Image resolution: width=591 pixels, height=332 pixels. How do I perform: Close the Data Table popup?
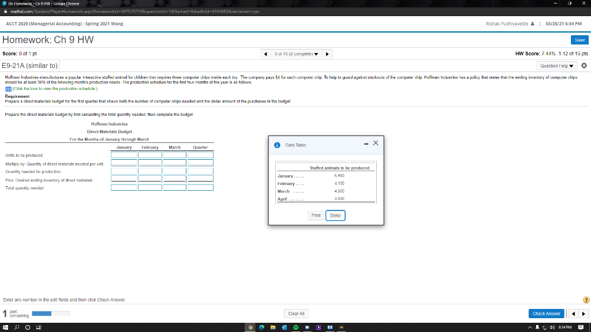click(375, 143)
